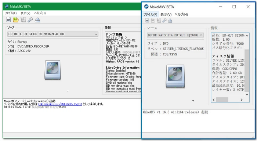Click the eject icon in right MakeMKV toolbar
This screenshot has height=141, width=257.
(x=170, y=21)
